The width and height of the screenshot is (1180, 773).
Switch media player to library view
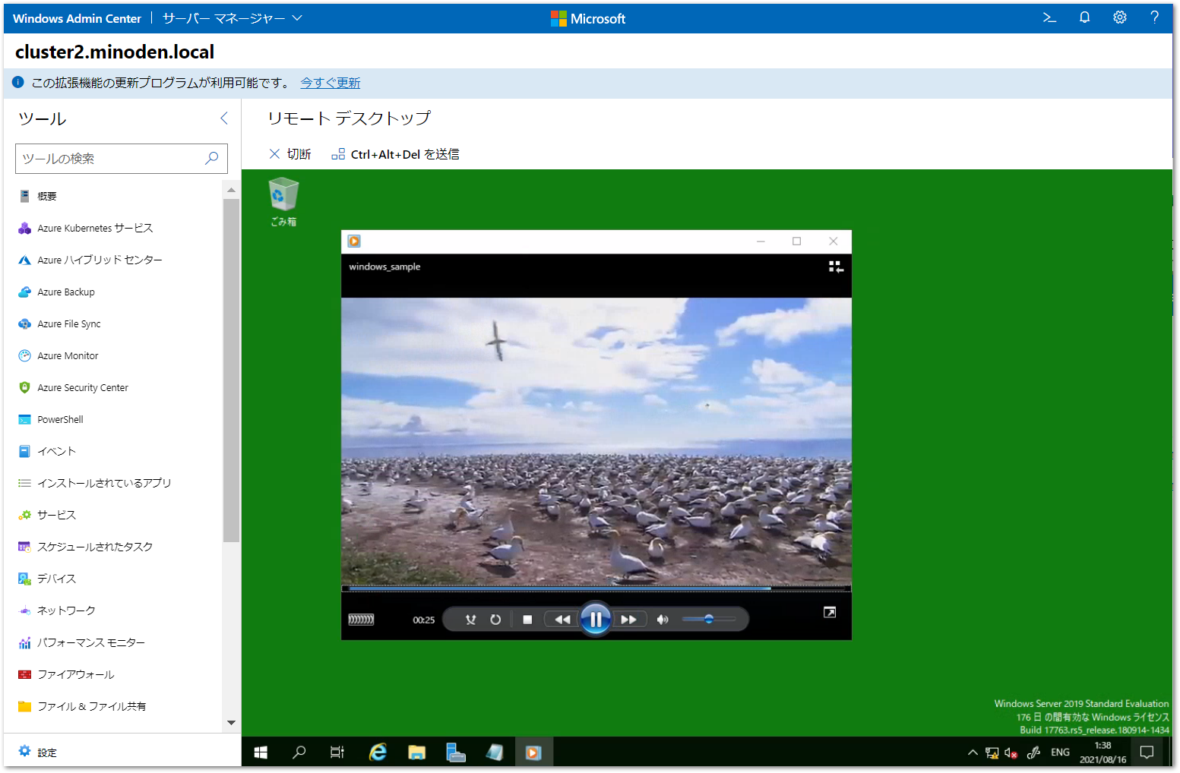pos(836,267)
